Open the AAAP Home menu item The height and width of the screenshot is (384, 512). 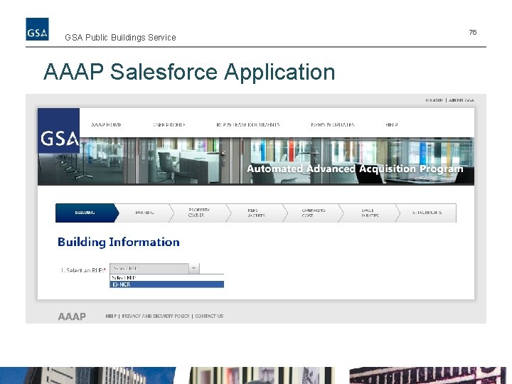[x=107, y=124]
